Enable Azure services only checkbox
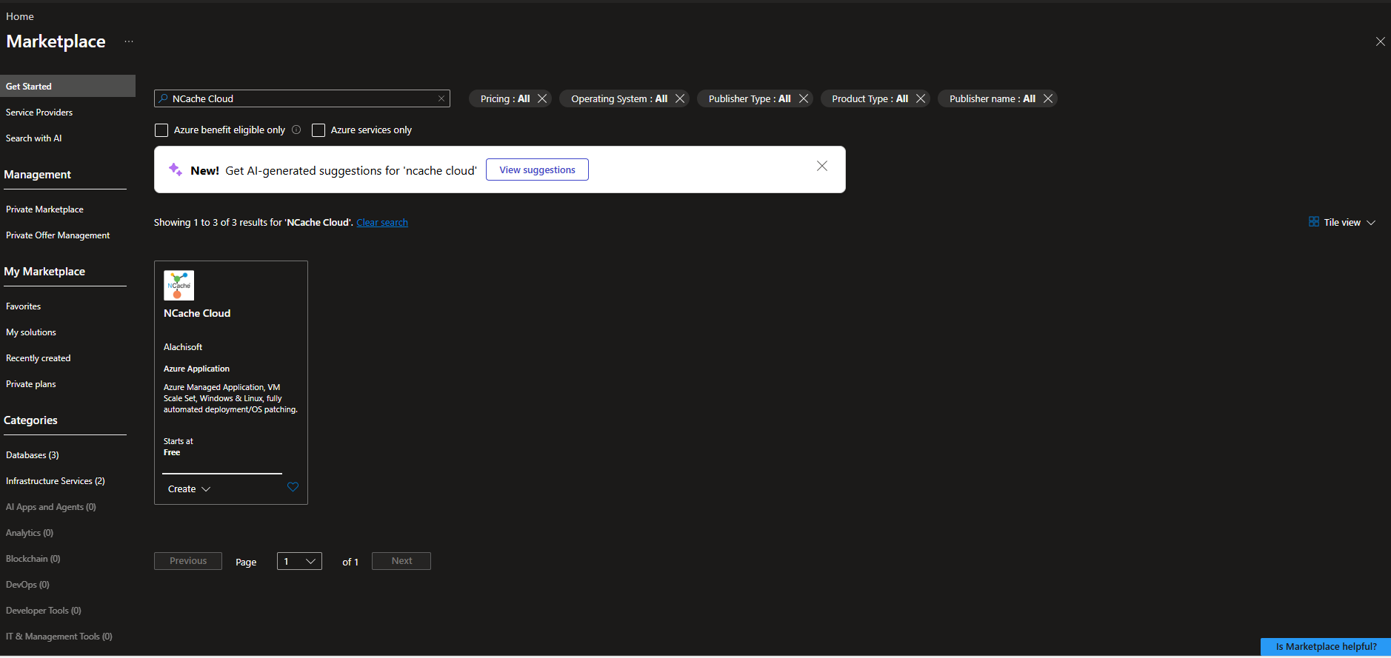 (x=318, y=130)
